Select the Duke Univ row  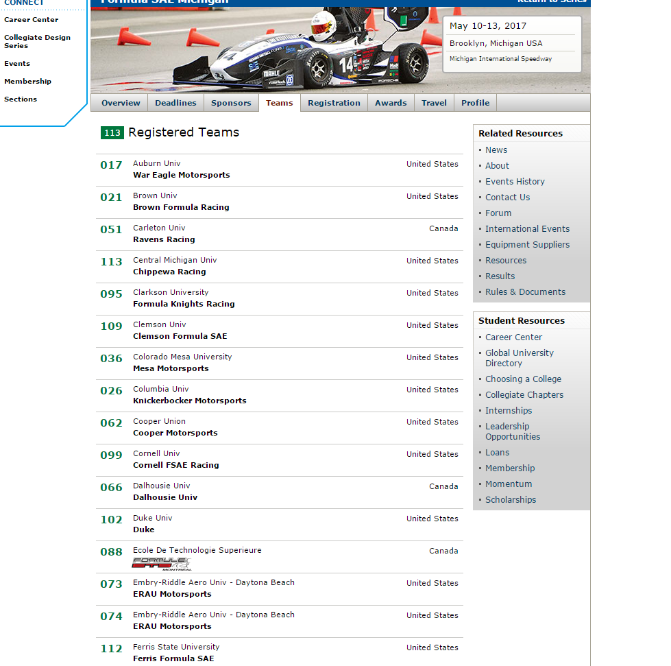click(x=280, y=525)
